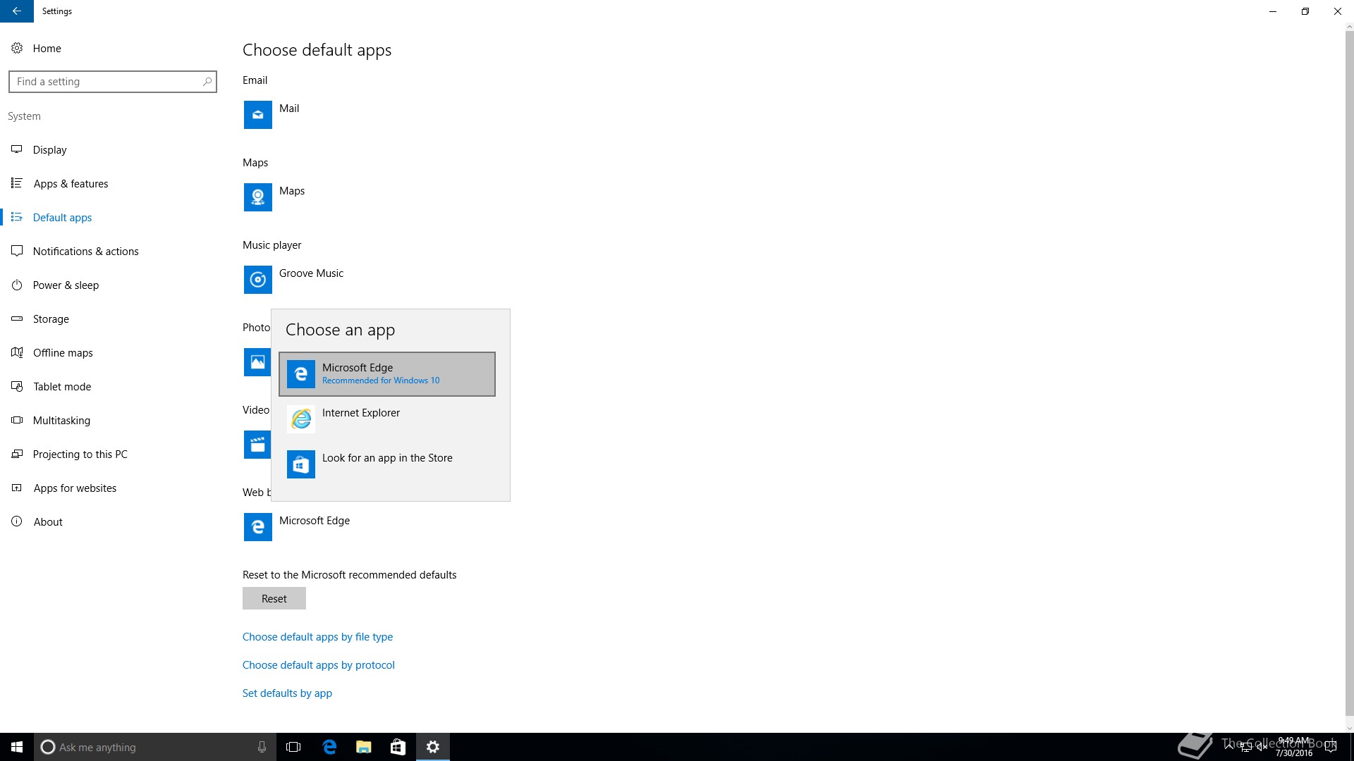Click the Settings gear on the taskbar
This screenshot has width=1354, height=761.
click(x=433, y=747)
